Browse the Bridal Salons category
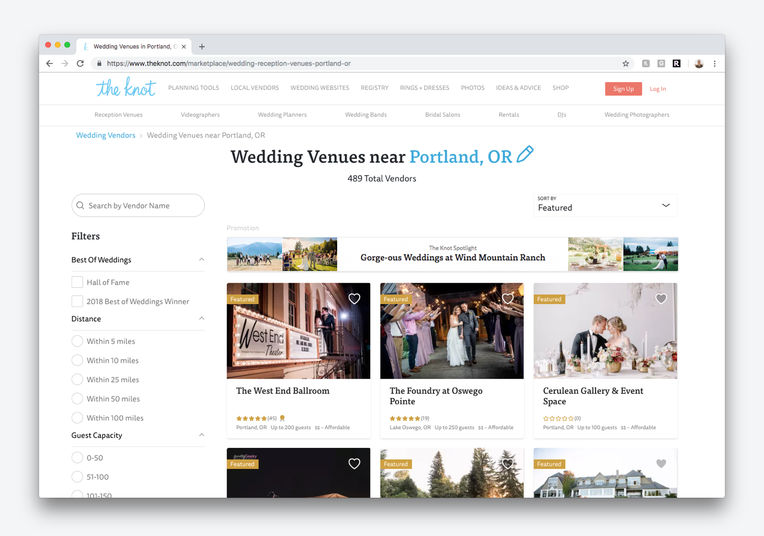The height and width of the screenshot is (536, 764). [x=443, y=115]
